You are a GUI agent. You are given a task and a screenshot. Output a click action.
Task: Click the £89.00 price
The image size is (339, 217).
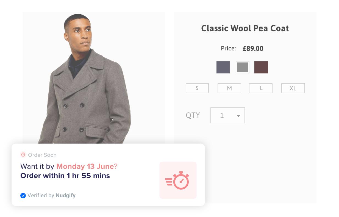pos(253,49)
